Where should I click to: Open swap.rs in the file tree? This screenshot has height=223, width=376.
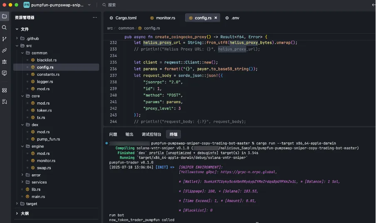pos(44,168)
